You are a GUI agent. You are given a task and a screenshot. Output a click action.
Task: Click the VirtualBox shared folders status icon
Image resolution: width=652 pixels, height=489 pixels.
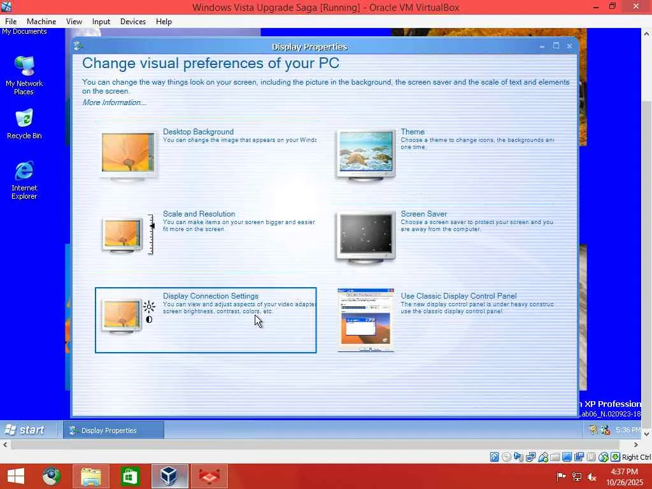(x=555, y=457)
